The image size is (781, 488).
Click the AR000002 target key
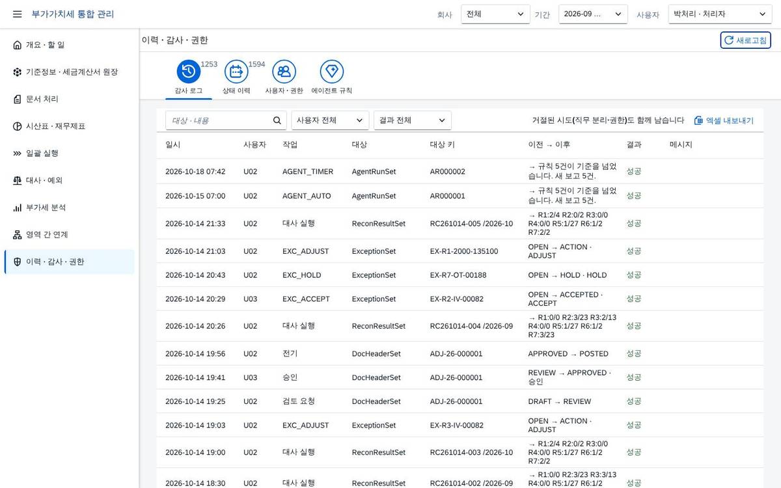448,172
